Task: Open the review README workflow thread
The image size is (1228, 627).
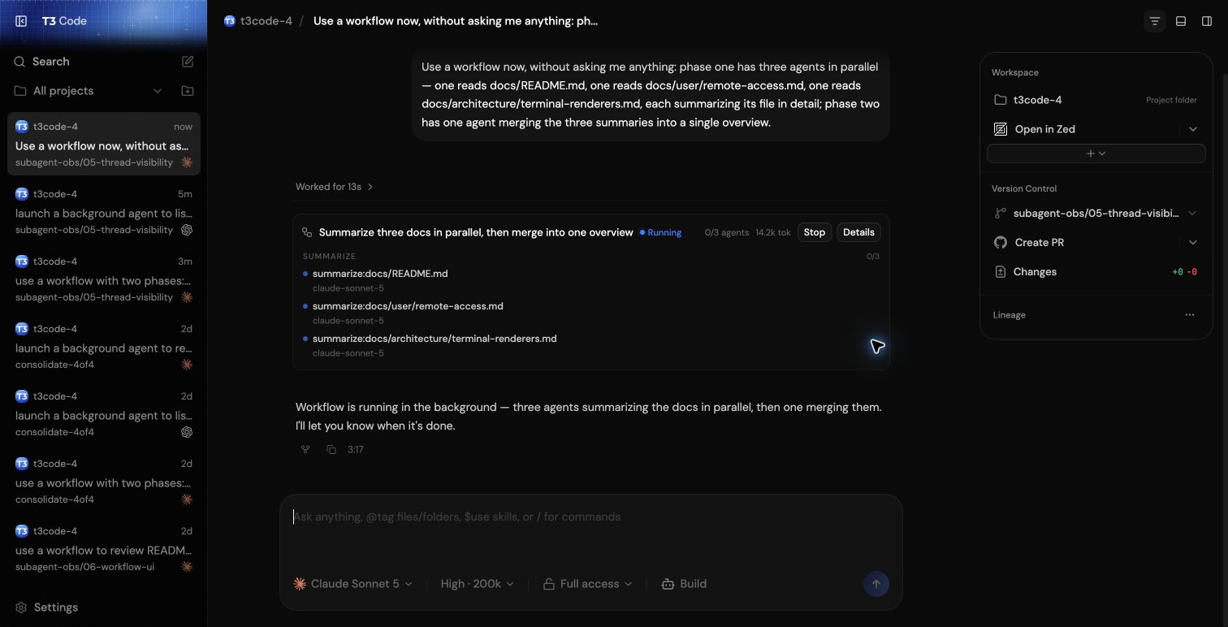Action: click(104, 548)
